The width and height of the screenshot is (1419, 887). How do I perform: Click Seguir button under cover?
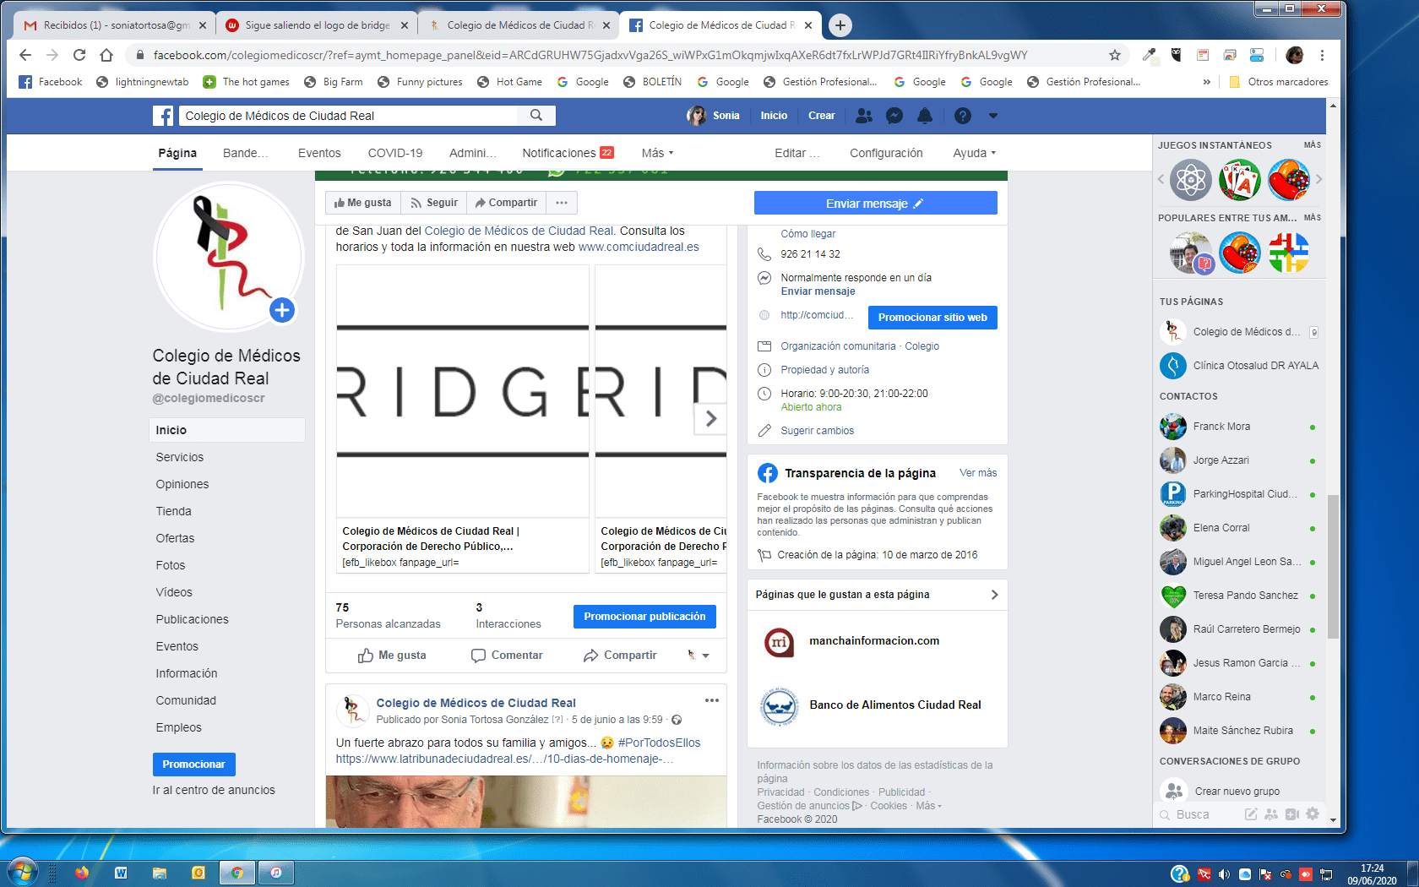click(433, 203)
